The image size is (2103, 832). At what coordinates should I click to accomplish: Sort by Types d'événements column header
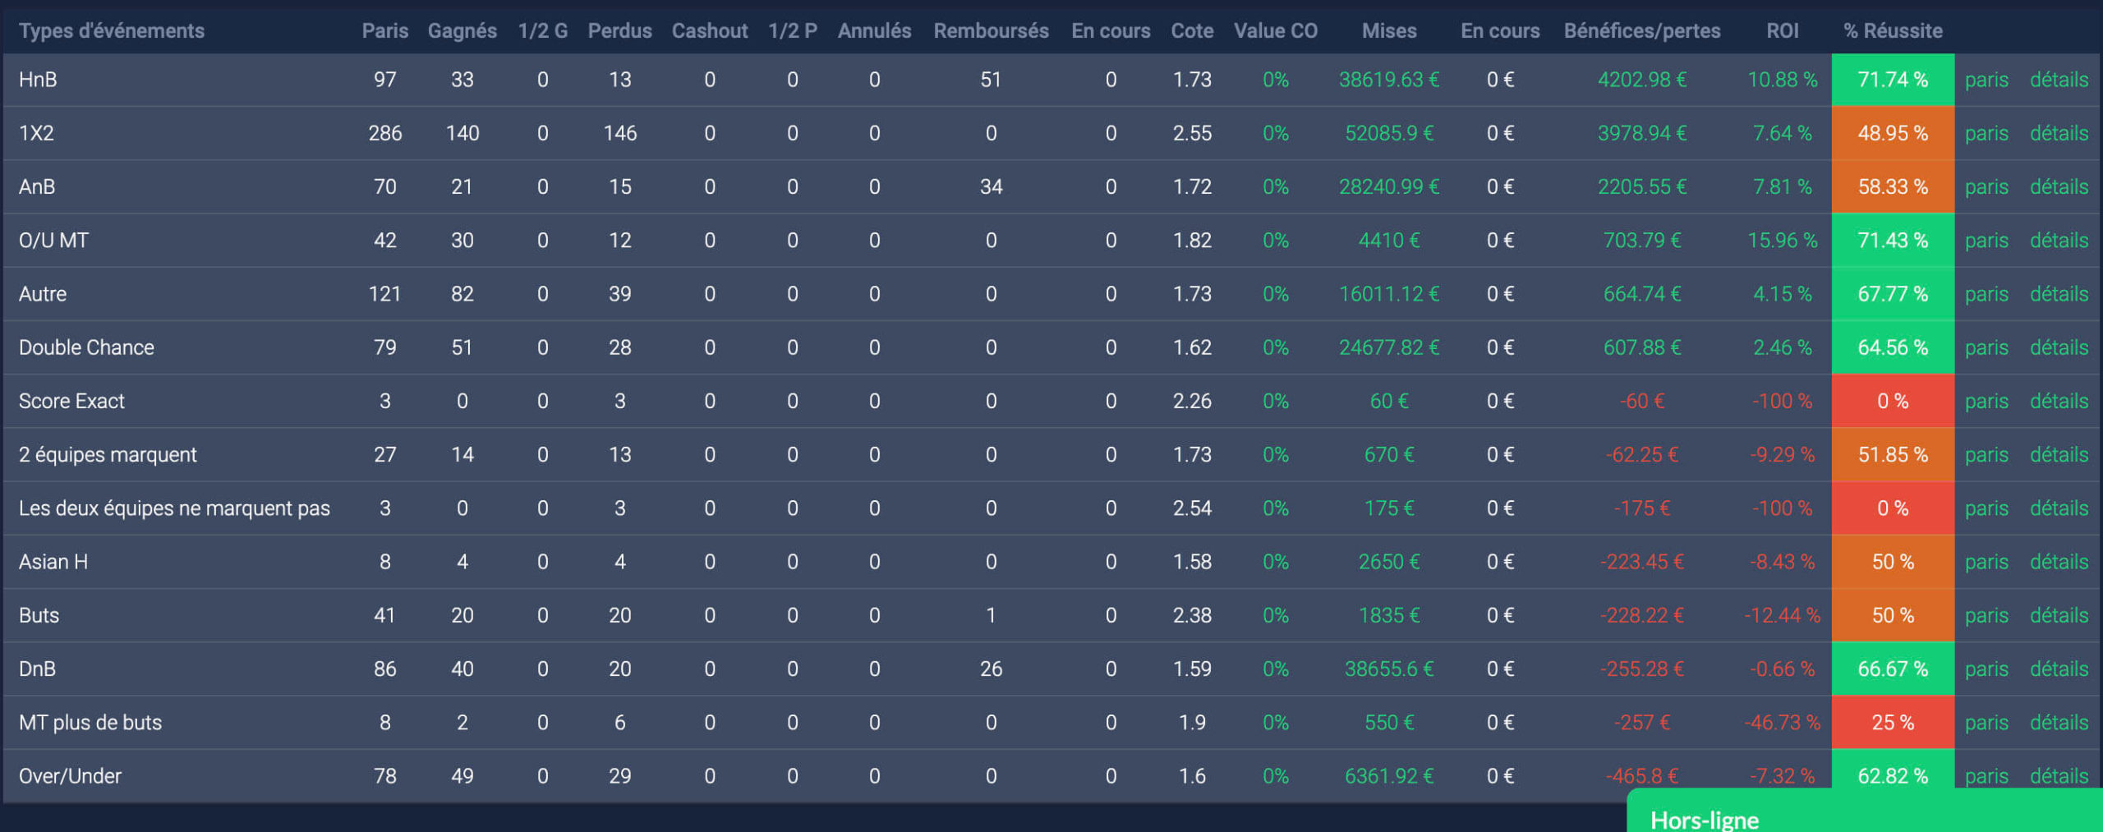click(x=112, y=31)
